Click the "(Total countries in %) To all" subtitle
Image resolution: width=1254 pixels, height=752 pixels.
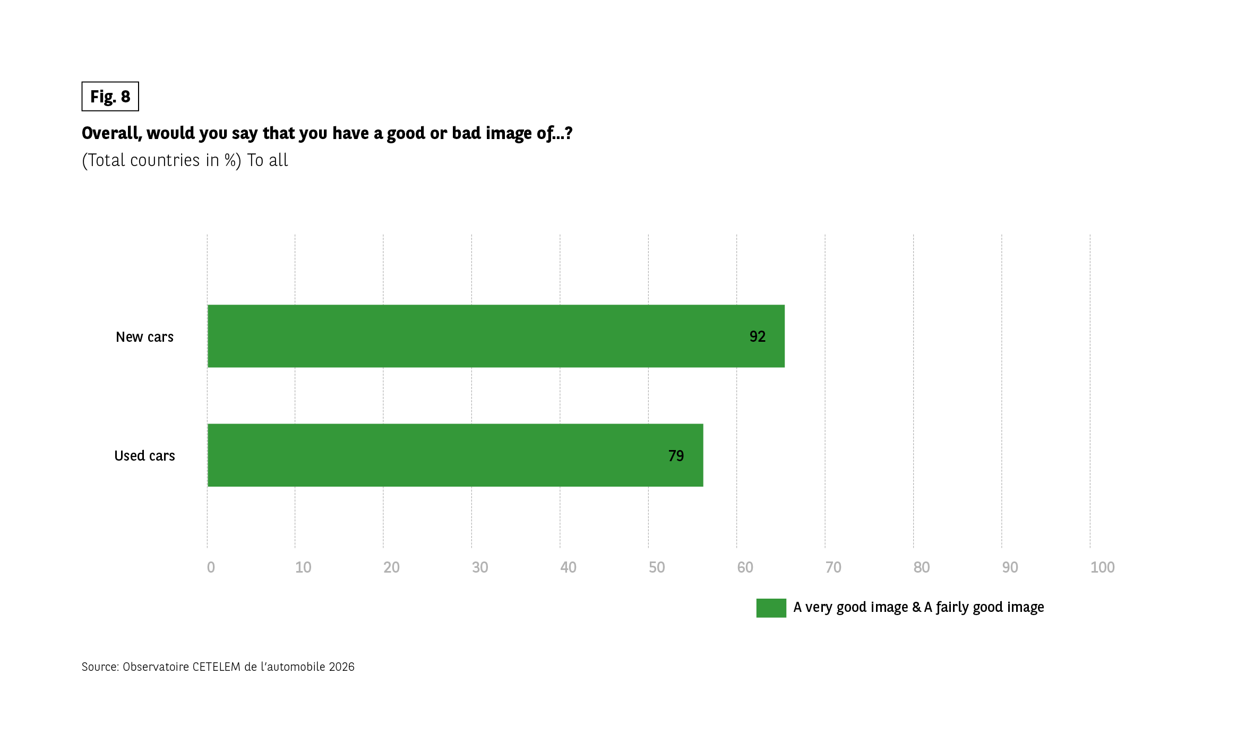tap(185, 160)
